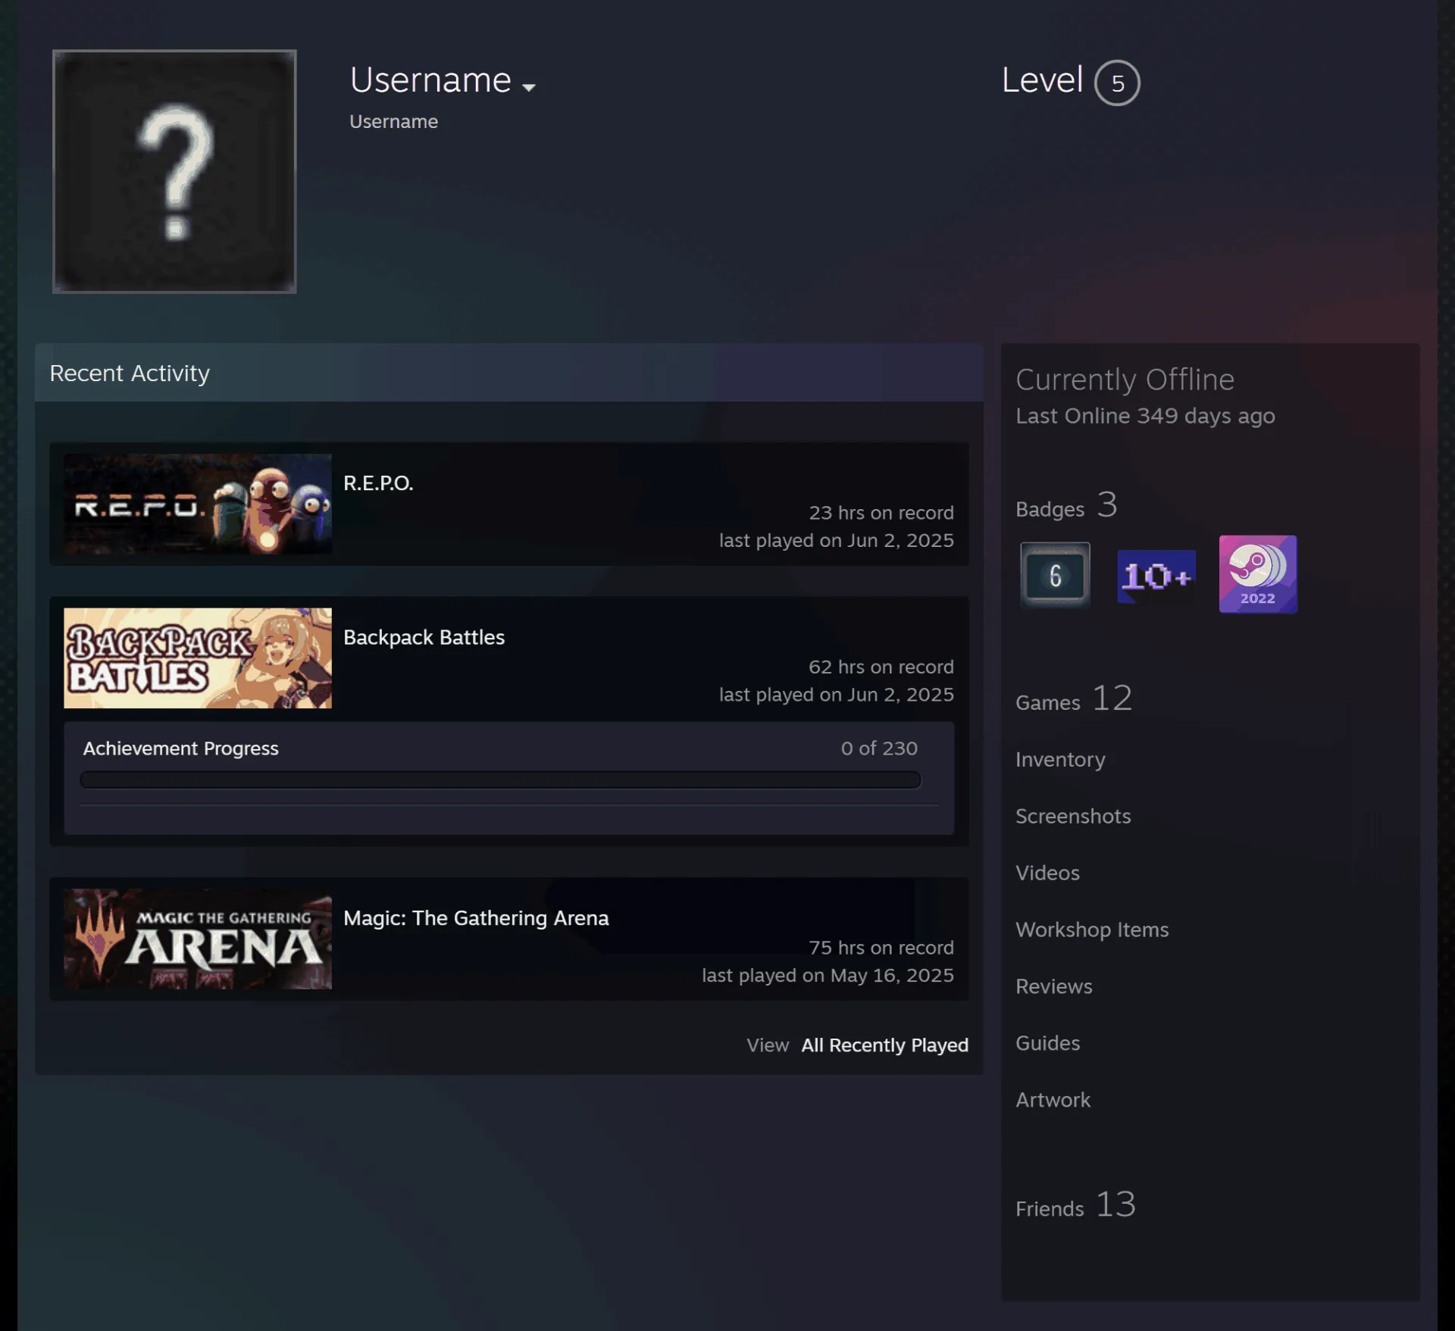Click the question mark profile avatar
Viewport: 1455px width, 1331px height.
[x=174, y=171]
